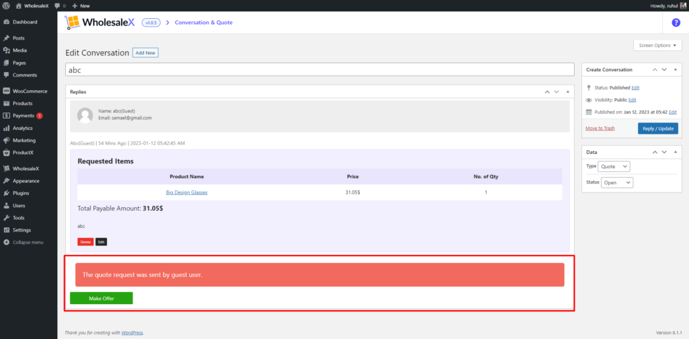Image resolution: width=689 pixels, height=339 pixels.
Task: Open the Status dropdown set to Open
Action: [x=618, y=182]
